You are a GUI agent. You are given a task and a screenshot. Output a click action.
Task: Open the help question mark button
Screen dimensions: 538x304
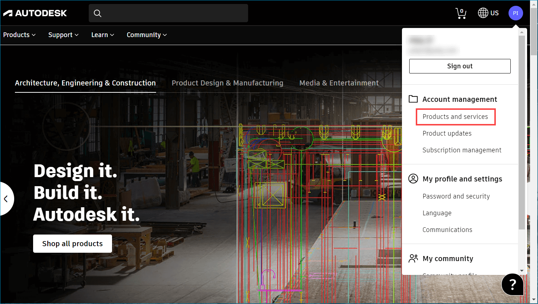(513, 284)
